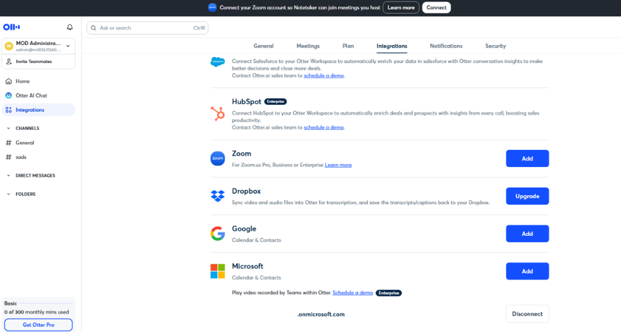Click the hash icon beside General channel
621x332 pixels.
pos(9,143)
